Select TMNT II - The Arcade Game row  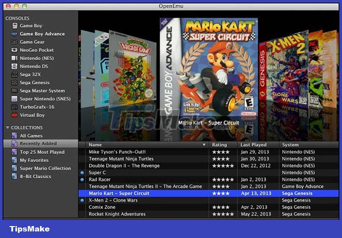208,187
